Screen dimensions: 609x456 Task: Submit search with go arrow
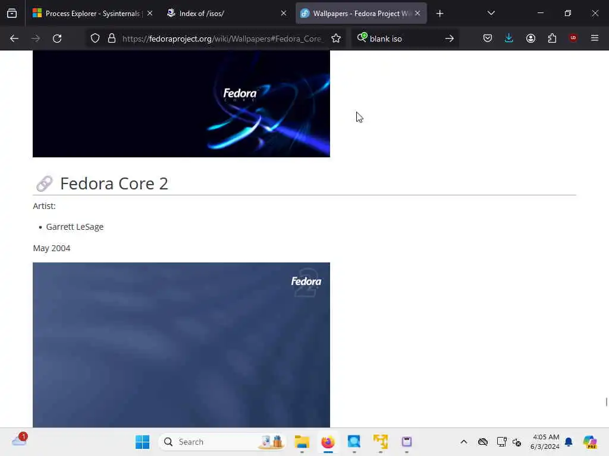(450, 39)
